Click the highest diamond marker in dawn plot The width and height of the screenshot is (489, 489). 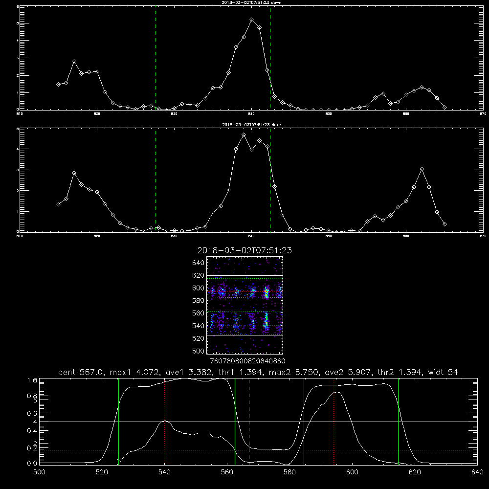252,20
